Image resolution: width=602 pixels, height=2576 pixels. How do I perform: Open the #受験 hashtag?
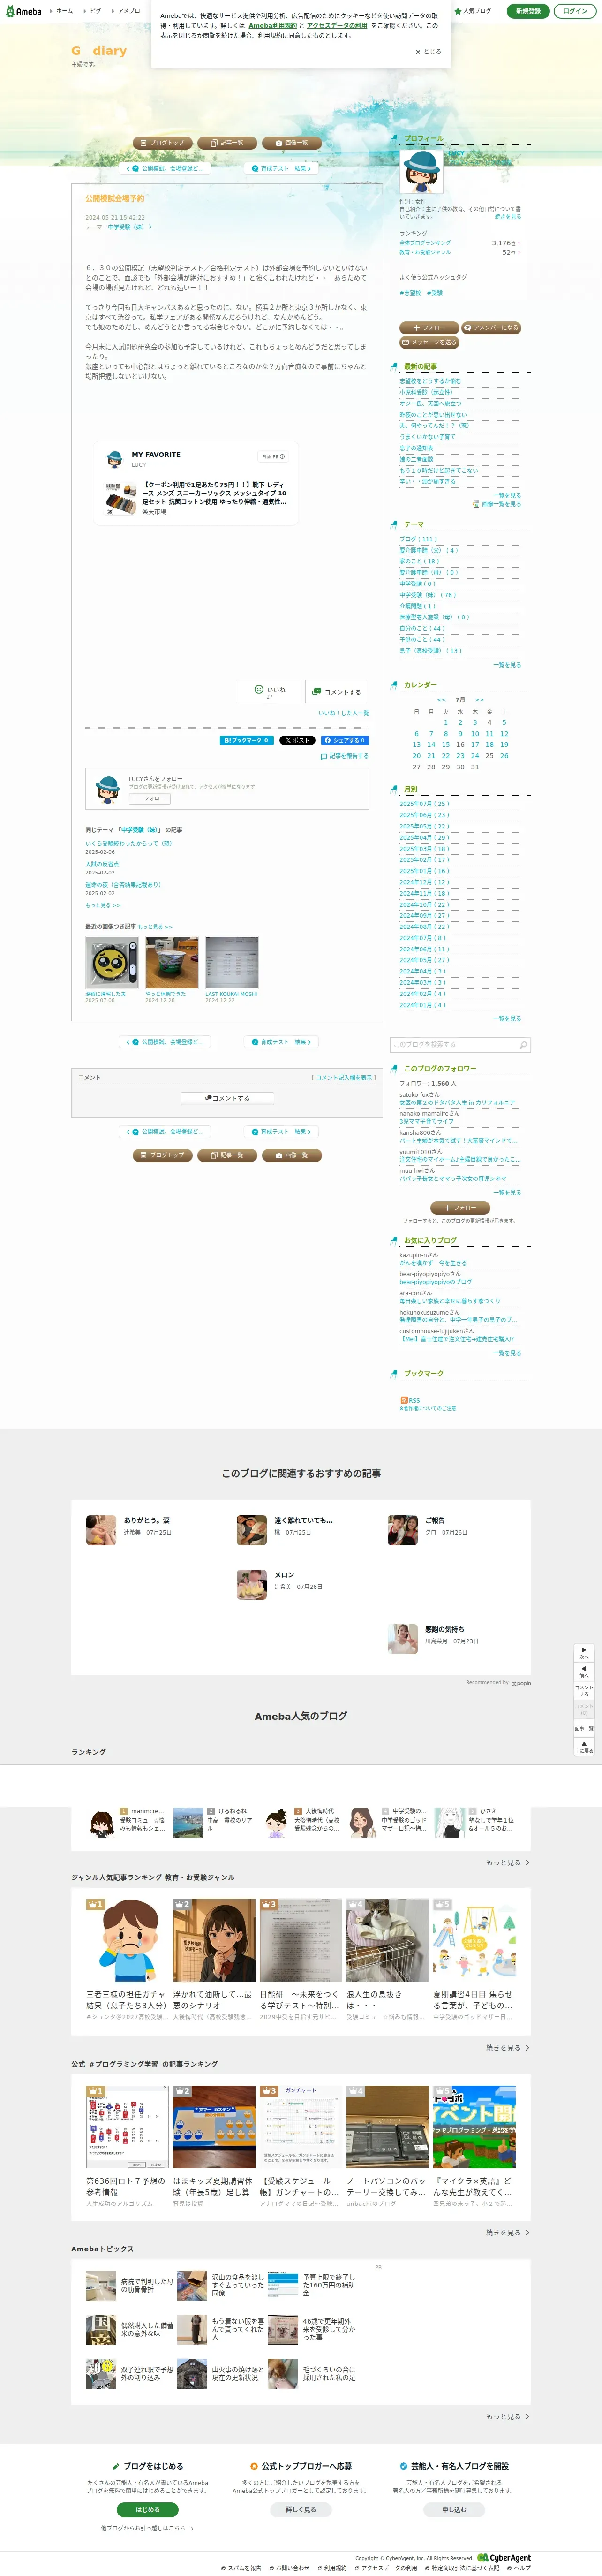(x=435, y=293)
